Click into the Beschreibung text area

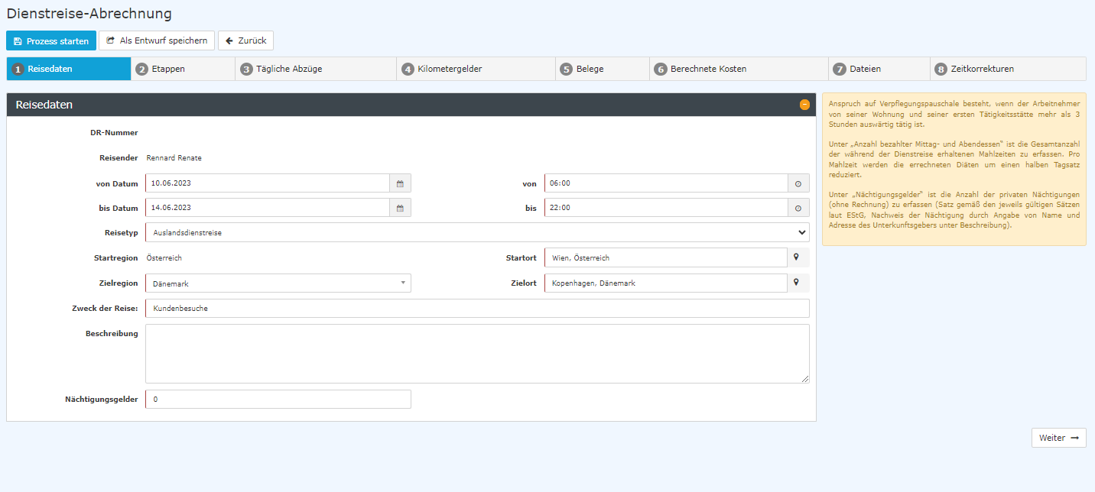[x=477, y=354]
